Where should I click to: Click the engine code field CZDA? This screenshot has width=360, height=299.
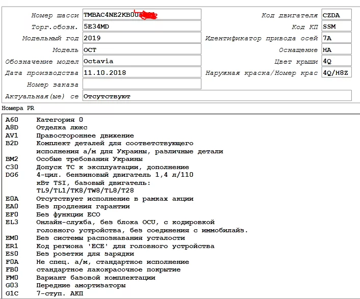pyautogui.click(x=337, y=14)
